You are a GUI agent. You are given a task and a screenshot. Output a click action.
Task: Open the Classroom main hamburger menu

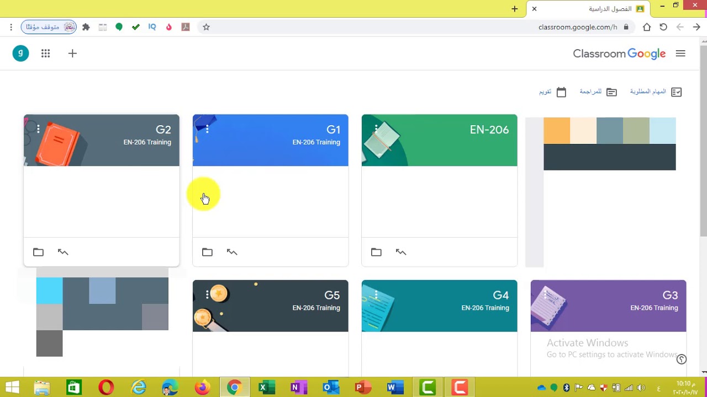(680, 53)
